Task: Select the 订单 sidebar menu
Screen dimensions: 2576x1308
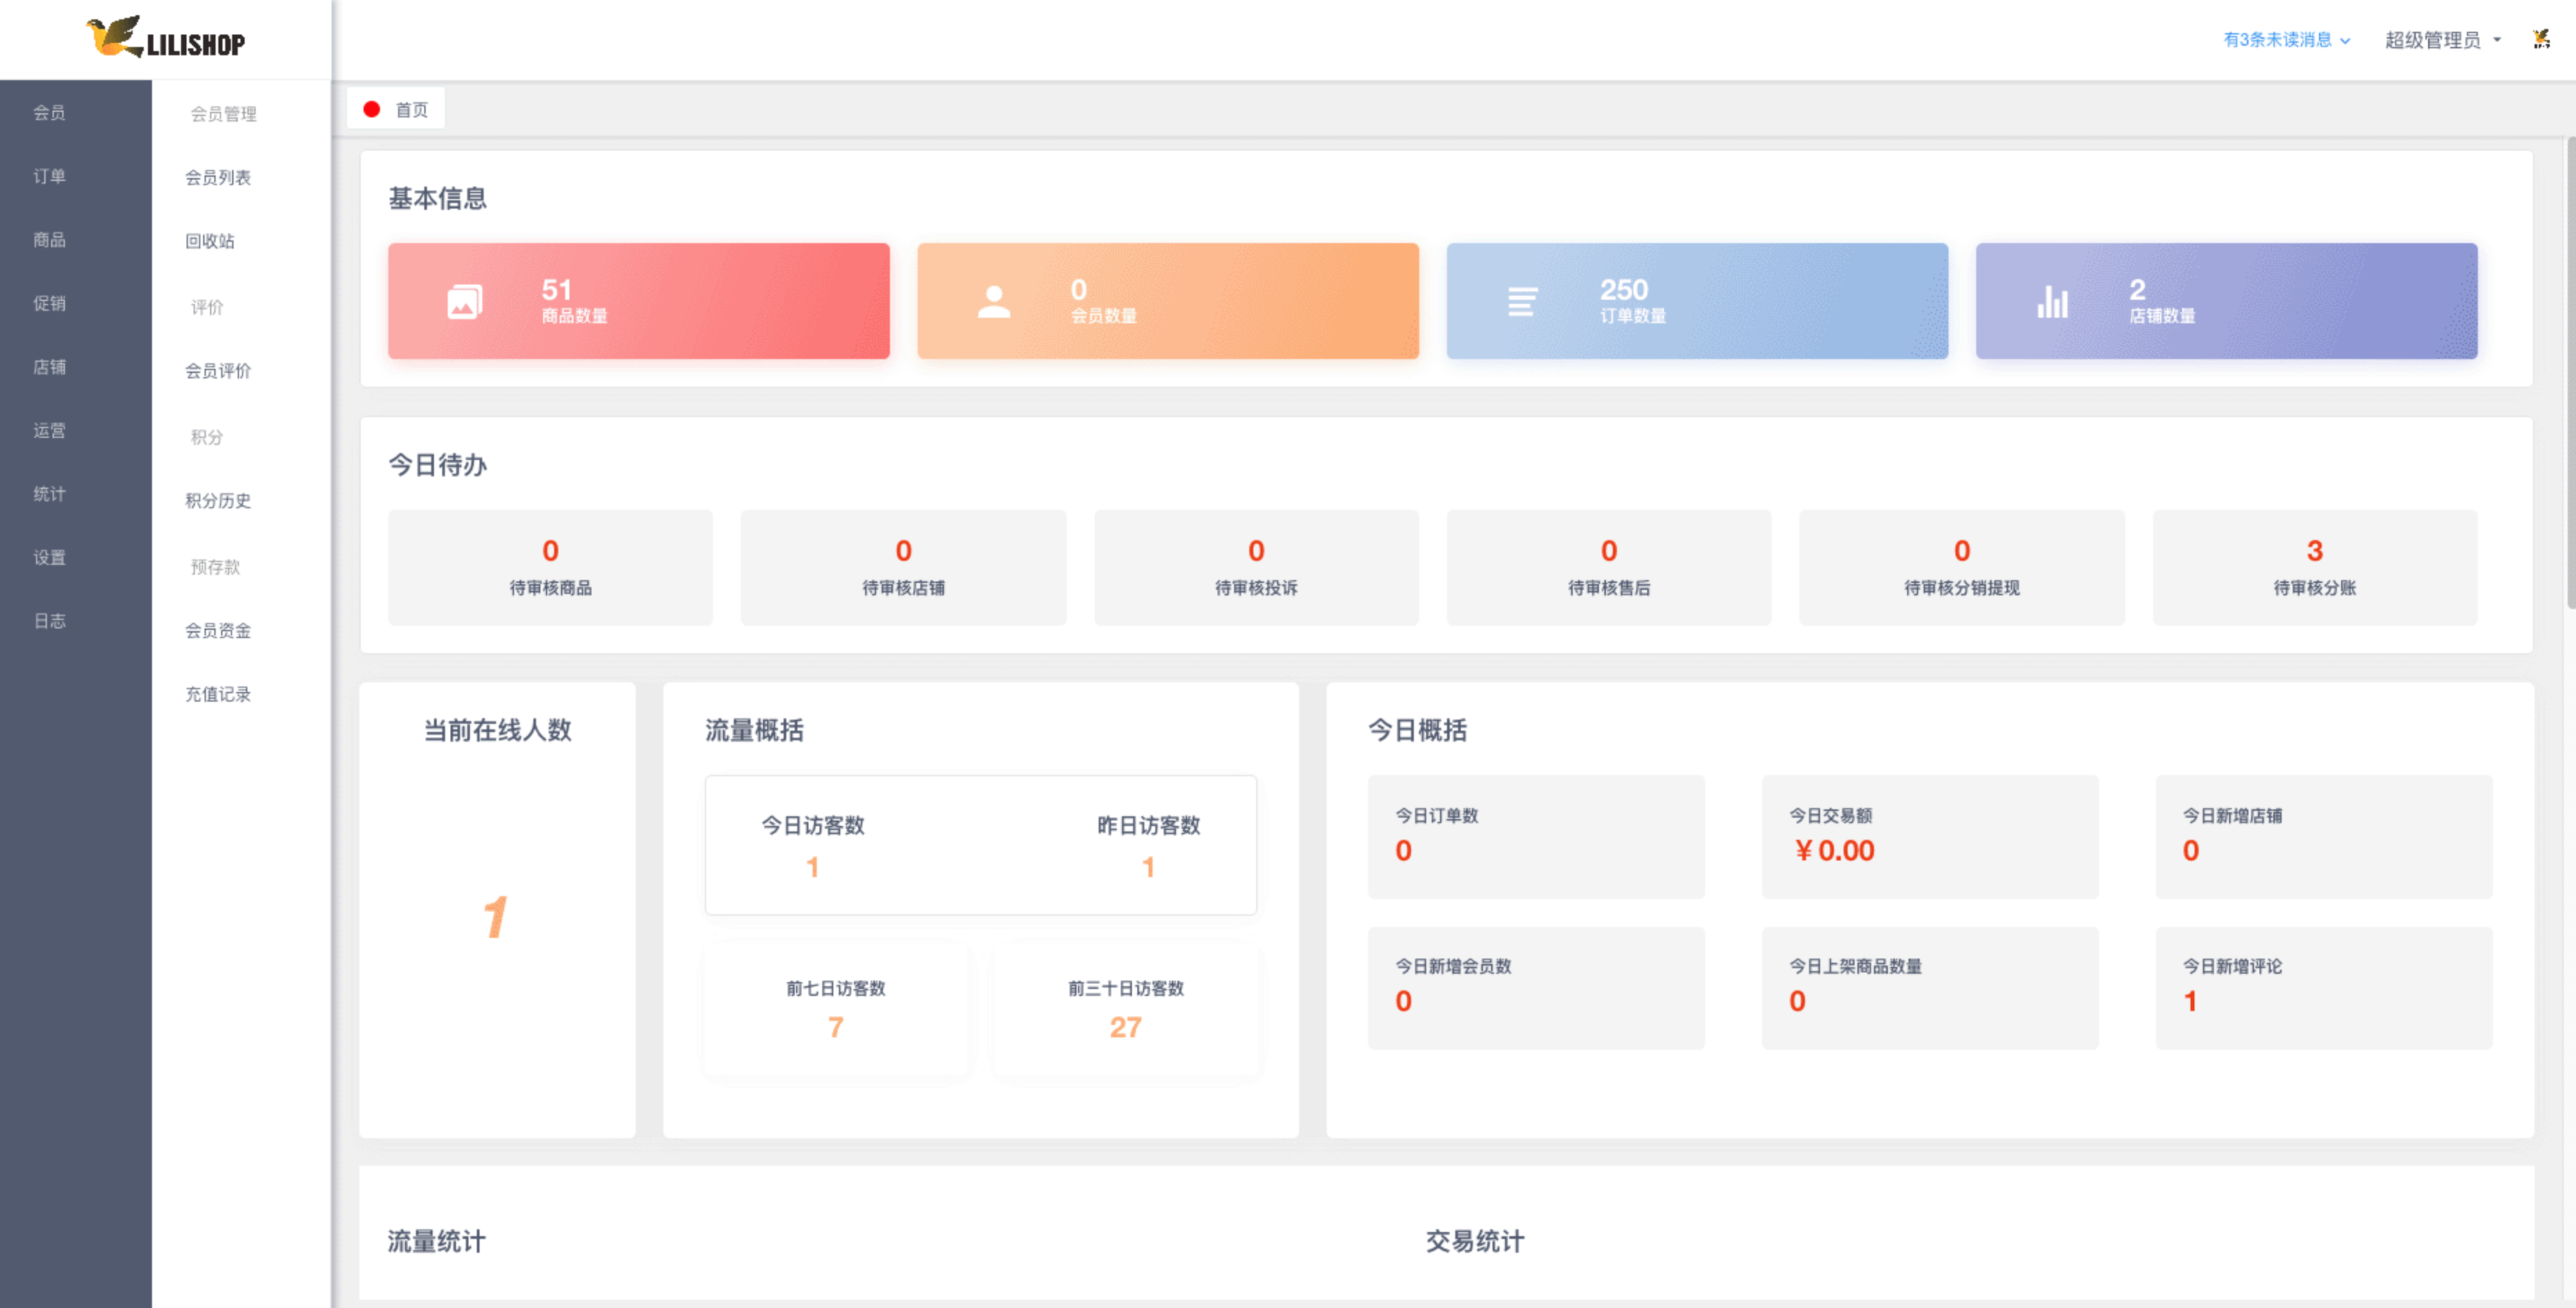Action: tap(49, 176)
